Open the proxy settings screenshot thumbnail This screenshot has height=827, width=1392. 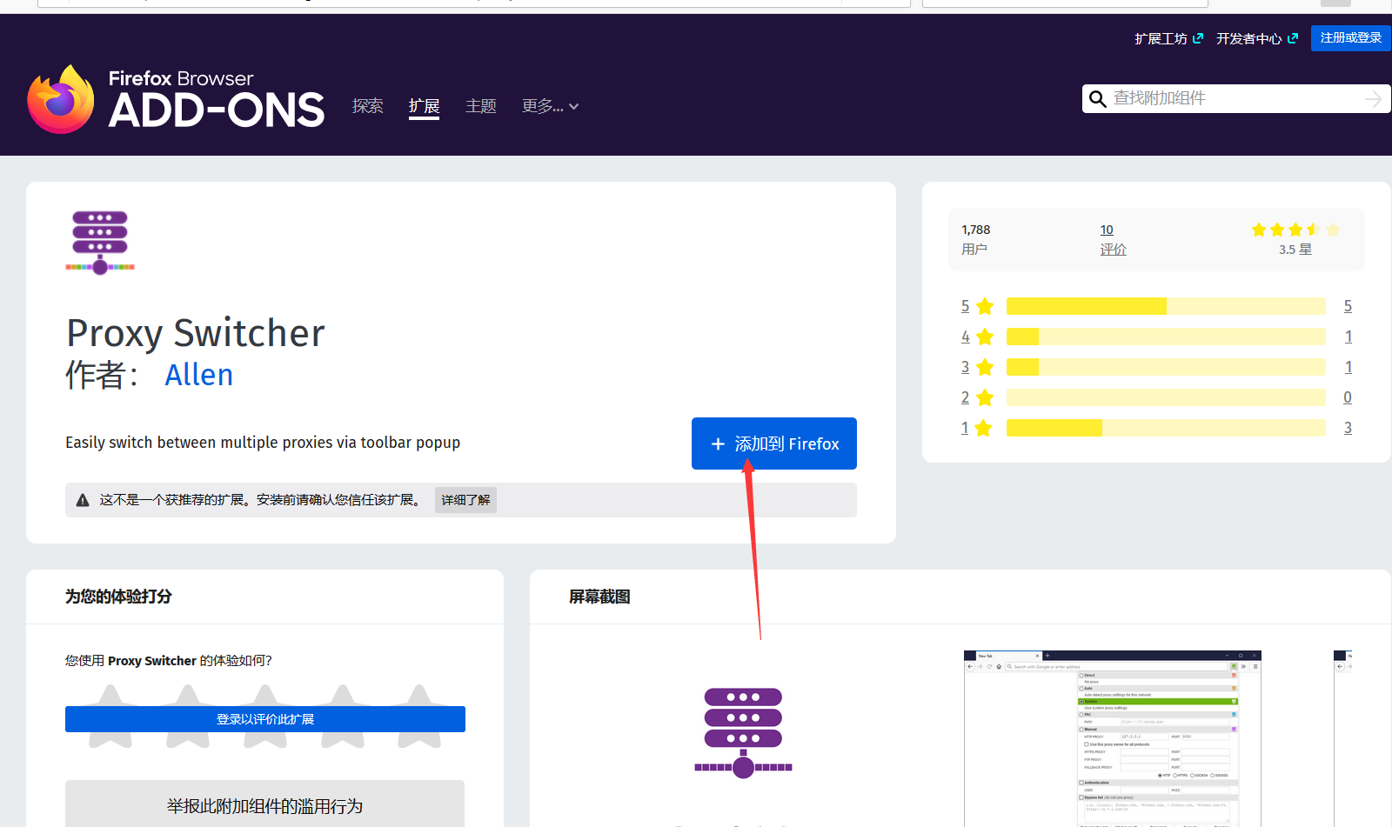coord(1113,738)
